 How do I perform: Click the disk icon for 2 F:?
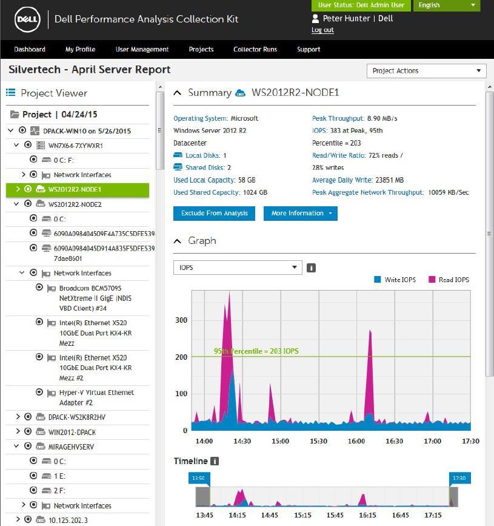pos(46,491)
